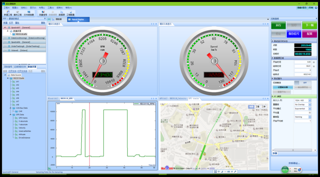Select the Velocity item in GPS Data
Viewport: 320px width, 177px height.
pos(22,128)
